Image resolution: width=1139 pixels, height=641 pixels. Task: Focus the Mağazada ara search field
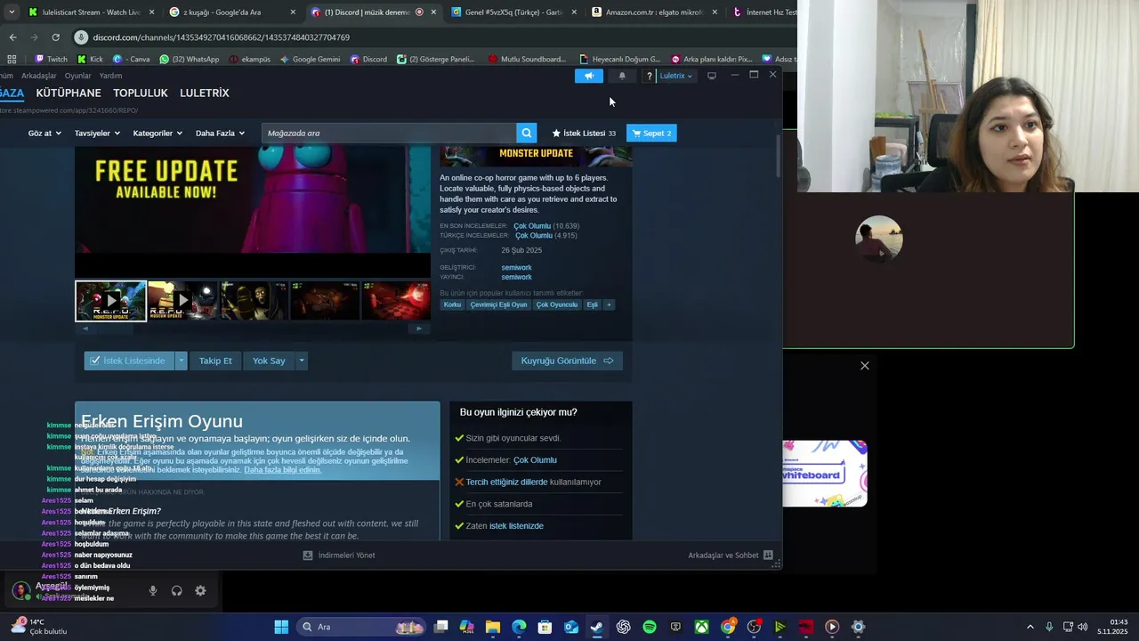tap(389, 133)
